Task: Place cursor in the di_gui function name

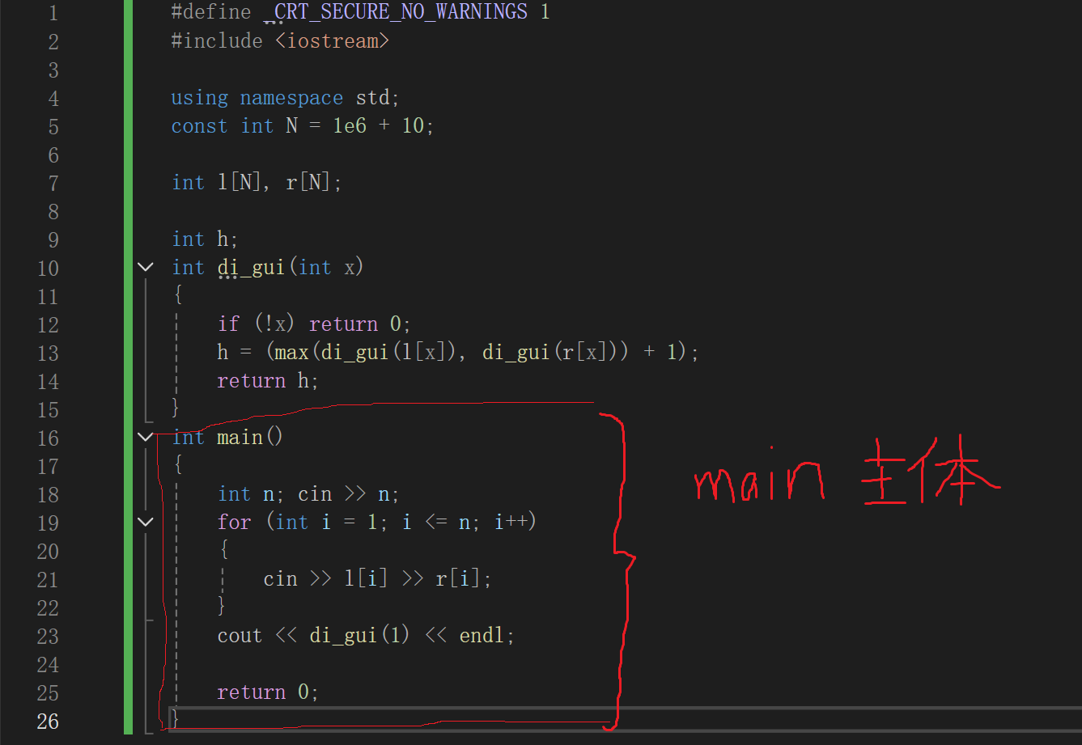Action: (251, 267)
